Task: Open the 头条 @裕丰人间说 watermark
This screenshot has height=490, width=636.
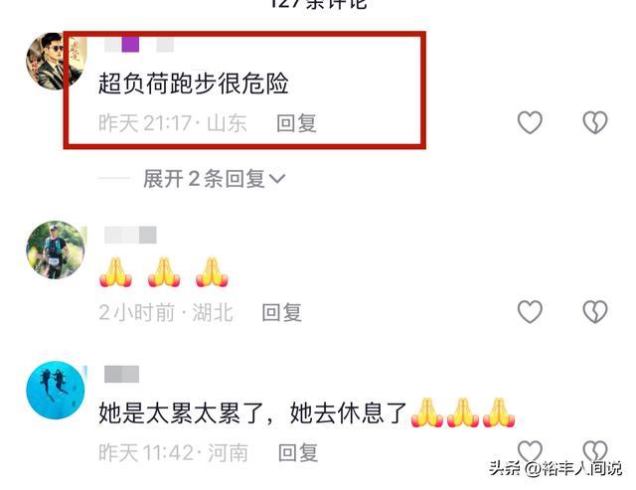Action: tap(555, 468)
